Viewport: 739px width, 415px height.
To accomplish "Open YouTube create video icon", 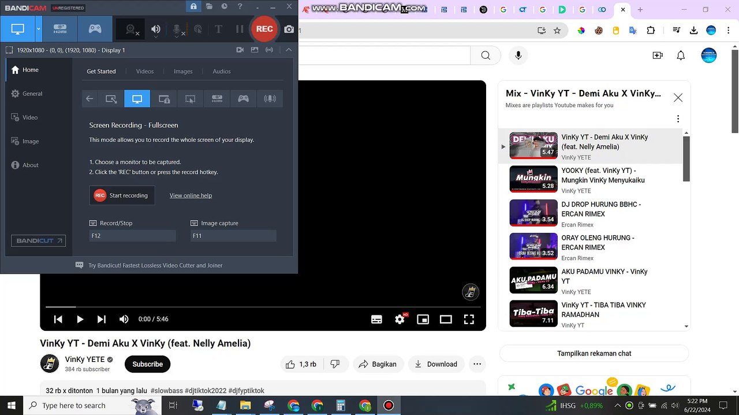I will click(x=657, y=55).
